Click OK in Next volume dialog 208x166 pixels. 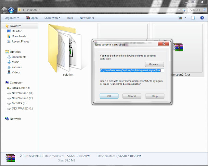[x=109, y=96]
